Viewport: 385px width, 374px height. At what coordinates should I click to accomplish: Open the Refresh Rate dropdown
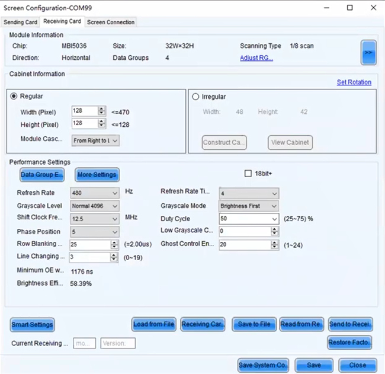click(x=114, y=193)
